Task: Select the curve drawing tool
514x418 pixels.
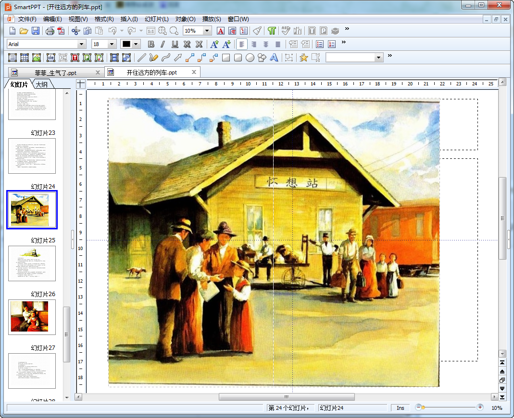Action: tap(166, 58)
